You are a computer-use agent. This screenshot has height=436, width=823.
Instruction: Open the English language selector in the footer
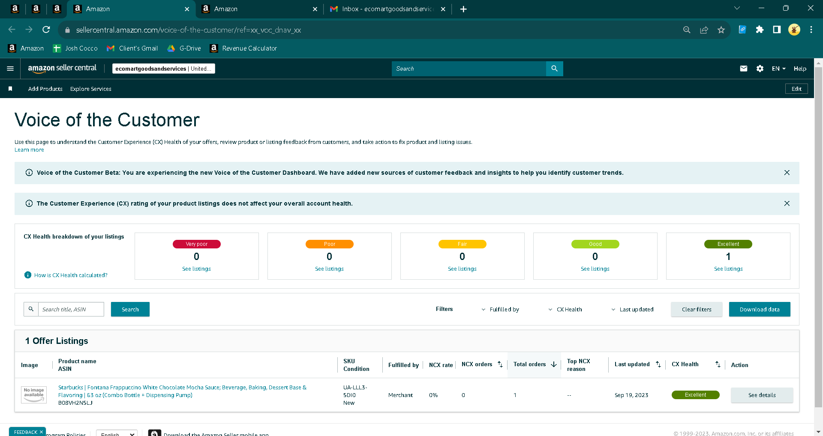pos(117,433)
